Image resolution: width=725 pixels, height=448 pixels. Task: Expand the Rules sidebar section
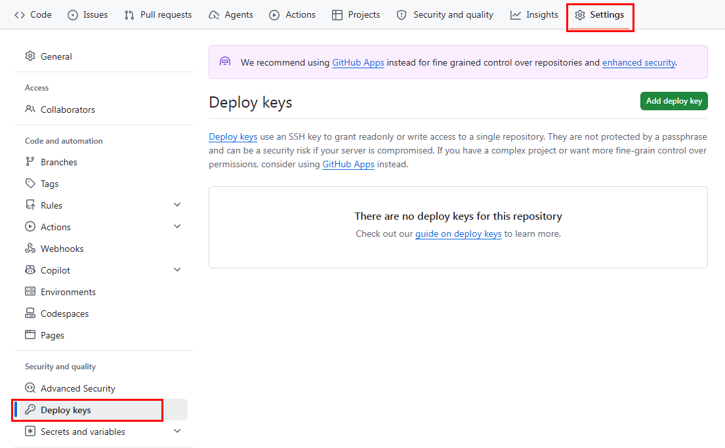pyautogui.click(x=177, y=205)
